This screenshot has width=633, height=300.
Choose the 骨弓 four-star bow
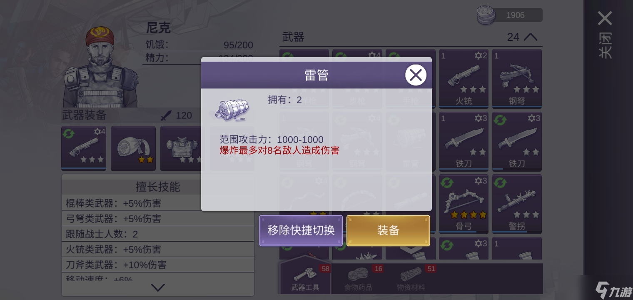click(x=464, y=204)
